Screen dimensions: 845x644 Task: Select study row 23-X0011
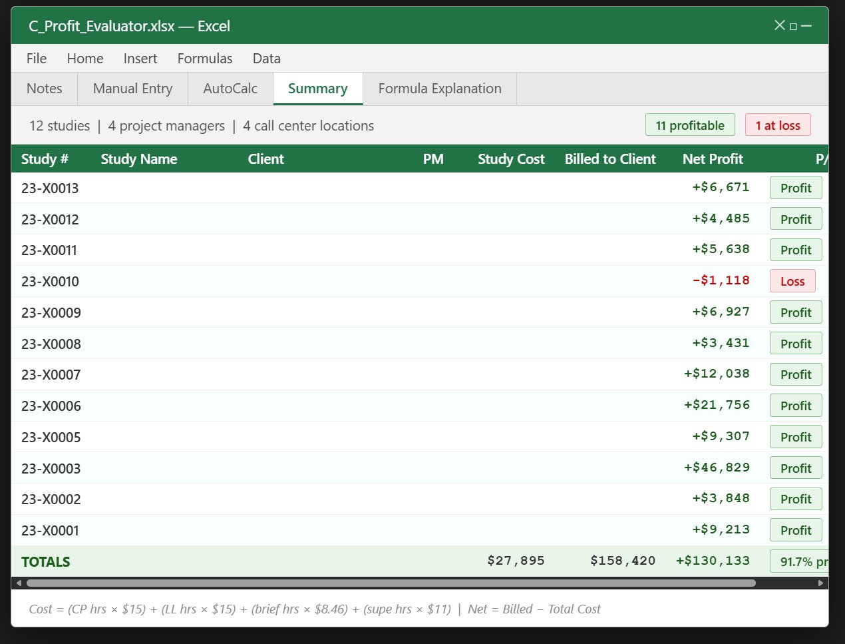[x=420, y=250]
